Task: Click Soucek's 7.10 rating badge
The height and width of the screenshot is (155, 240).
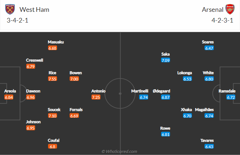Action: (53, 116)
